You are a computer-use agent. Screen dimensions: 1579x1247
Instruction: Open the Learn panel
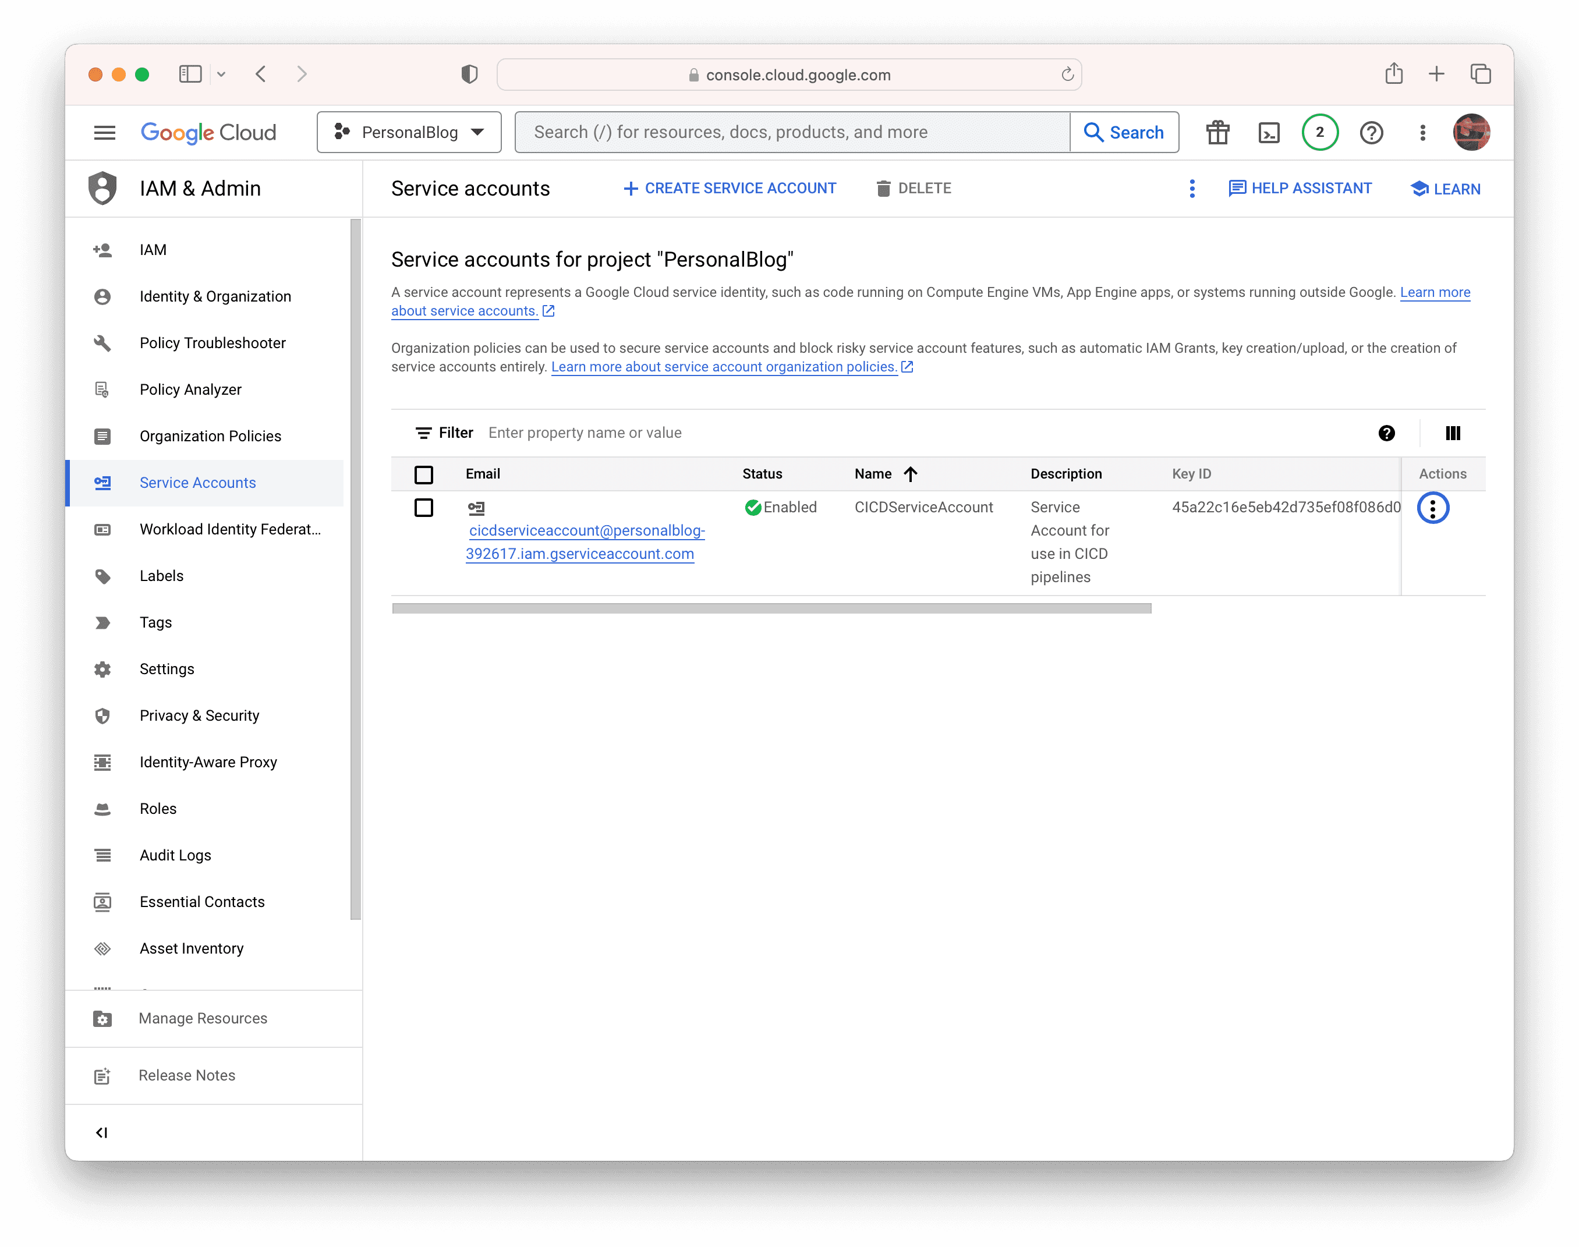coord(1446,189)
